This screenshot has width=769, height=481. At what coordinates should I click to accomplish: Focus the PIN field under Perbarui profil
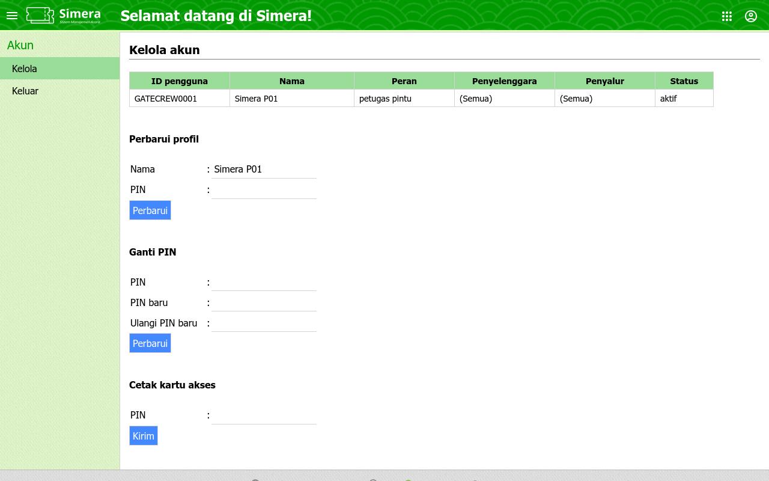point(264,190)
